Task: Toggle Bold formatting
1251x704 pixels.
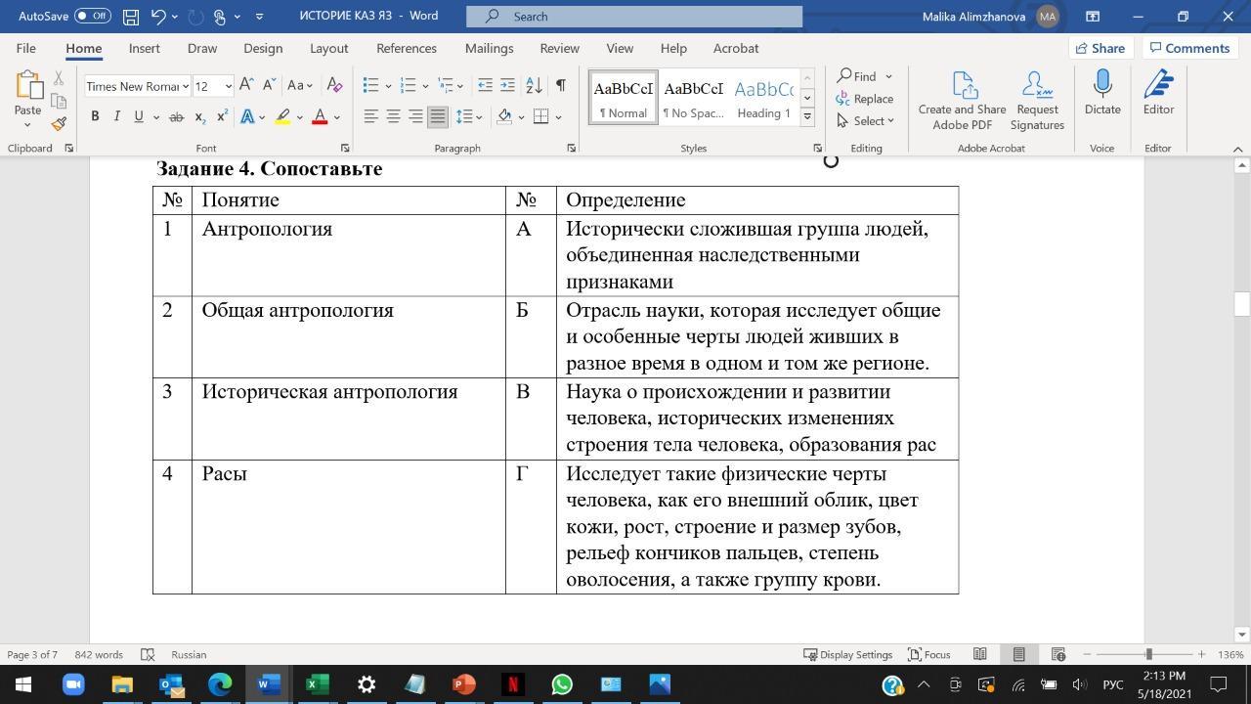Action: click(95, 116)
